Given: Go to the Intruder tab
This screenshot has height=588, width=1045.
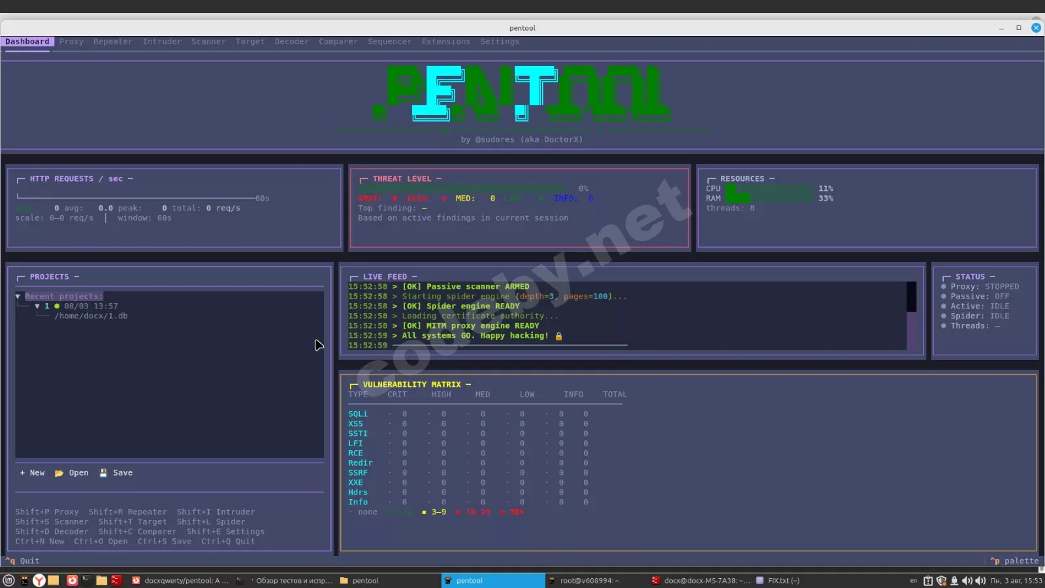Looking at the screenshot, I should click(162, 42).
